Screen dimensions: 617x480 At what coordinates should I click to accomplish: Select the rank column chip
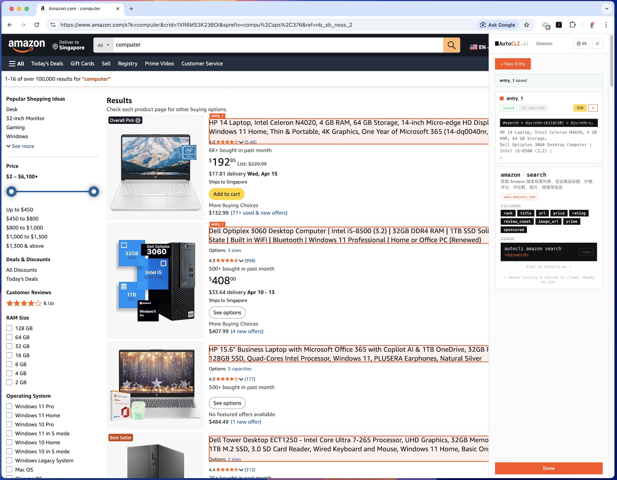pos(508,213)
